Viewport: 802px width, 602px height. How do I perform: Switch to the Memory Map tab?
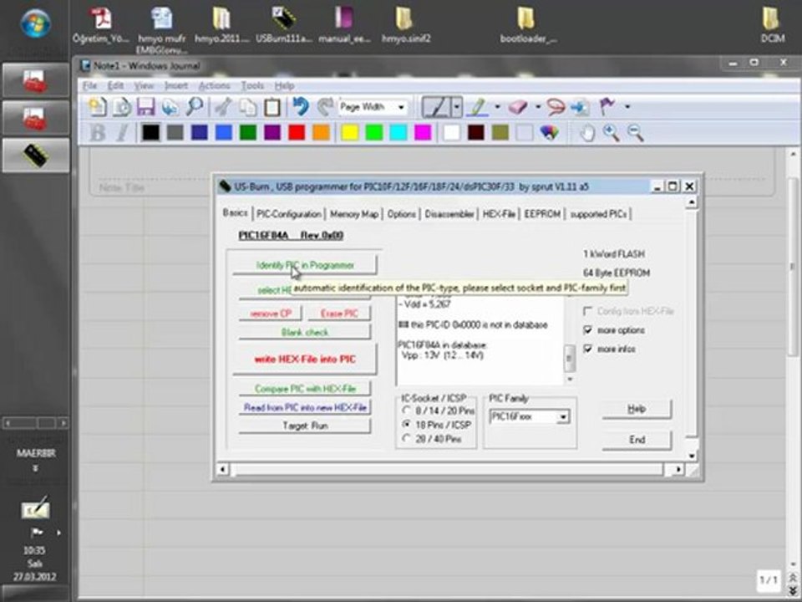click(354, 214)
